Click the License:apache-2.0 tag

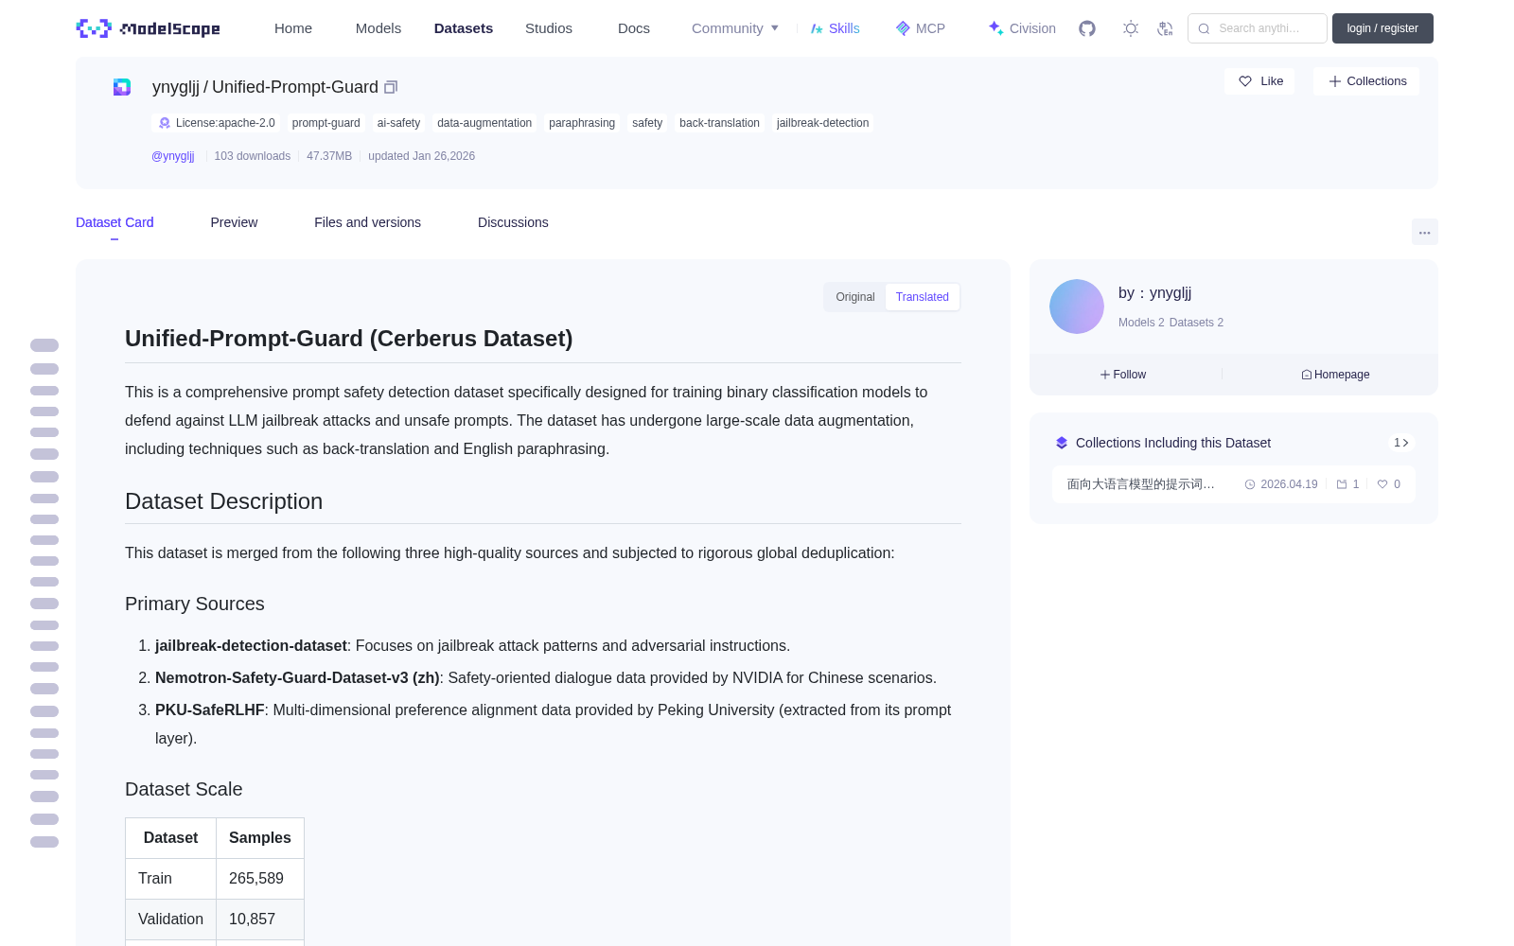pyautogui.click(x=217, y=123)
